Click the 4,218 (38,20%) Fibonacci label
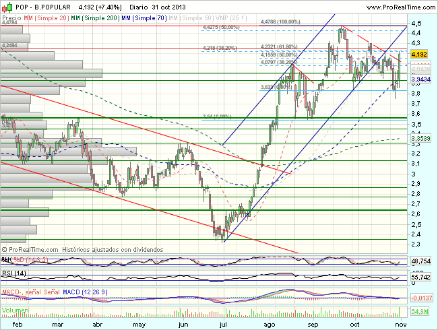 [x=220, y=48]
